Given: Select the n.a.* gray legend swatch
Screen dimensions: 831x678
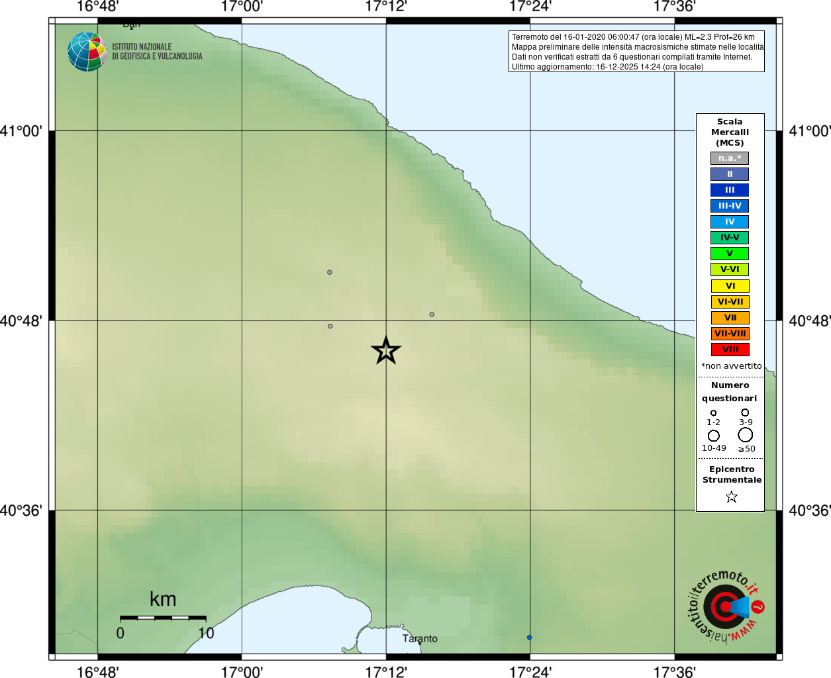Looking at the screenshot, I should pyautogui.click(x=730, y=158).
